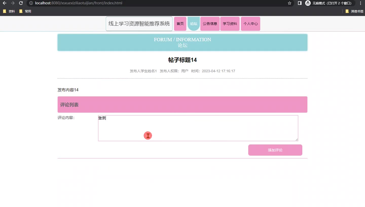Open the 公告信息 navigation tab
The width and height of the screenshot is (365, 207).
[x=210, y=24]
